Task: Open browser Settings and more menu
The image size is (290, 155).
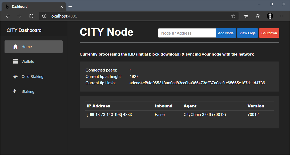Action: [x=282, y=16]
